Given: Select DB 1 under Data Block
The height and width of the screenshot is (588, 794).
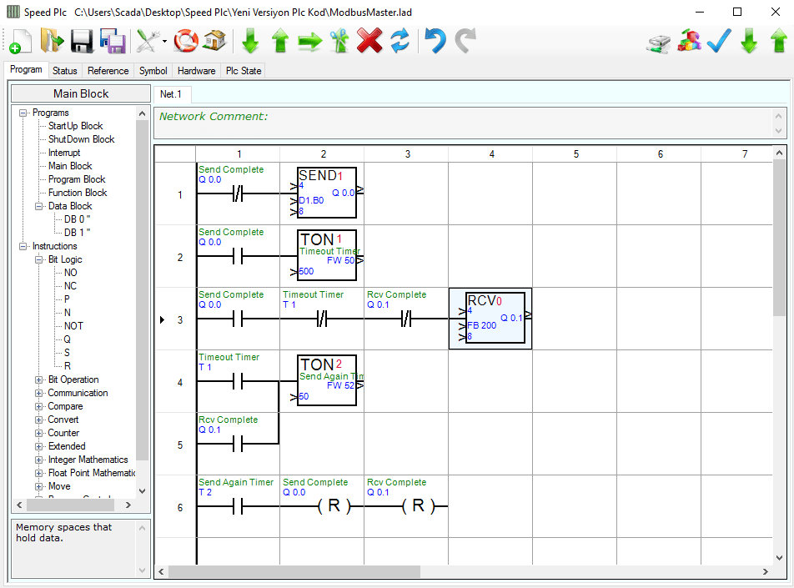Looking at the screenshot, I should click(x=77, y=233).
